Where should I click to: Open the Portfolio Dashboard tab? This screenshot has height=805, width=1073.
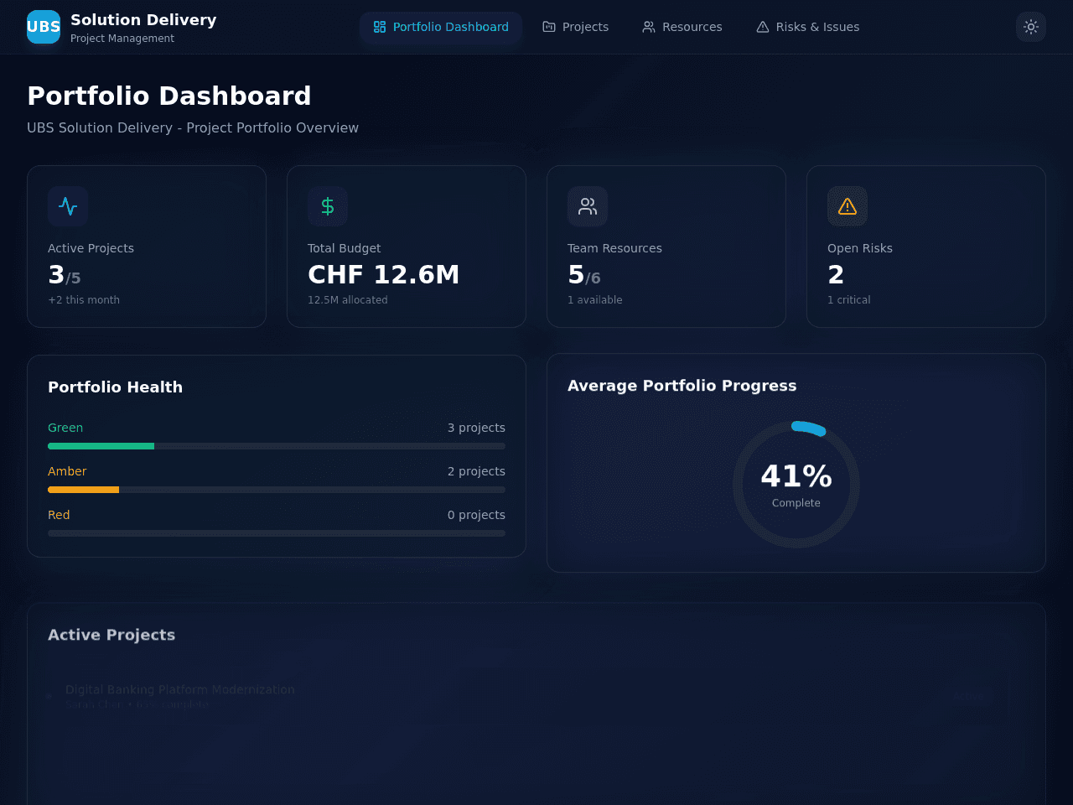coord(441,27)
